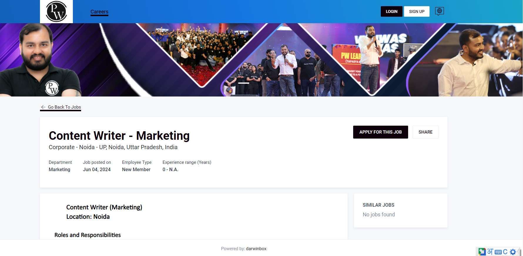This screenshot has width=523, height=256.
Task: Click the LOGIN button
Action: tap(391, 11)
